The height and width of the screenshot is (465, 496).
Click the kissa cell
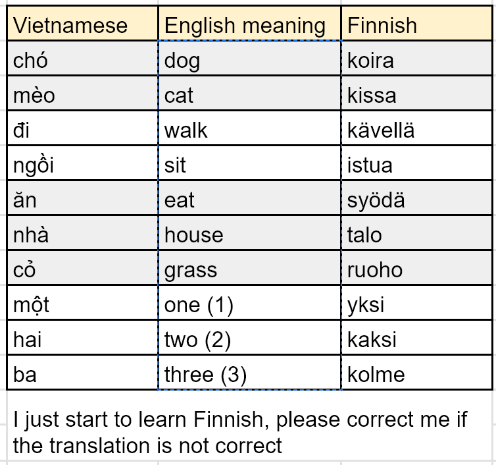coord(416,93)
